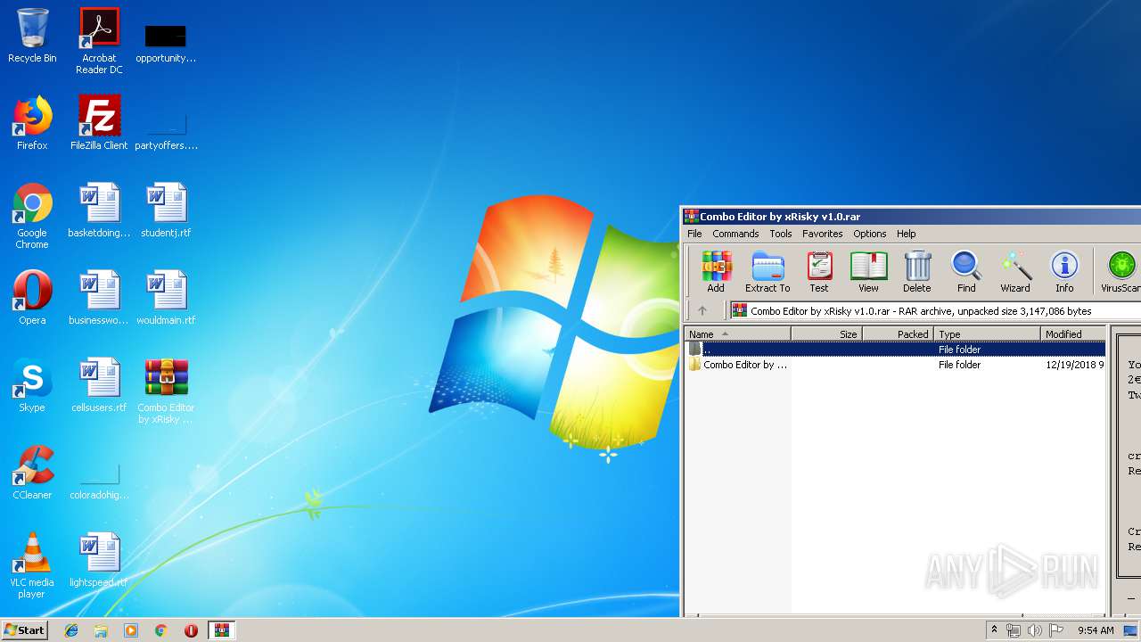
Task: Select the 'Combo Editor by ...' folder row
Action: [895, 365]
